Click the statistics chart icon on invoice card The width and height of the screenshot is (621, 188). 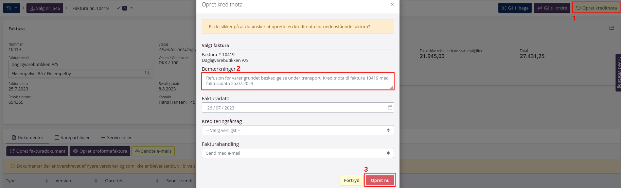click(x=611, y=28)
